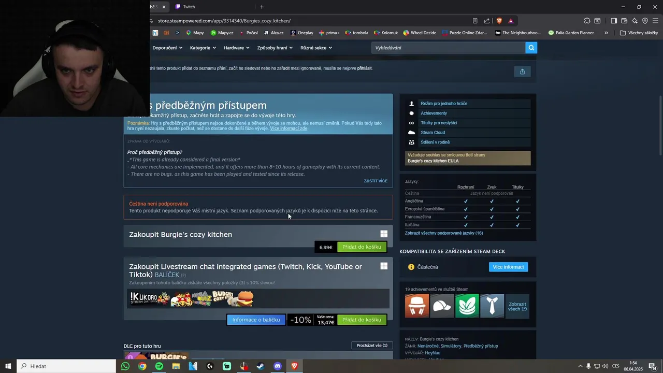Open File Explorer from the taskbar
This screenshot has width=663, height=373.
pos(176,366)
